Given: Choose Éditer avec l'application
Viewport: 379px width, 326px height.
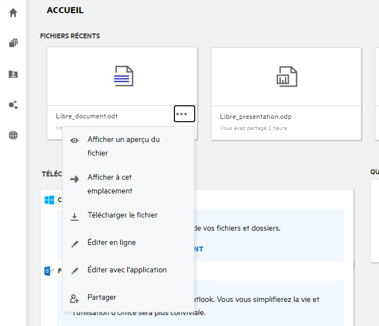Looking at the screenshot, I should pos(128,270).
